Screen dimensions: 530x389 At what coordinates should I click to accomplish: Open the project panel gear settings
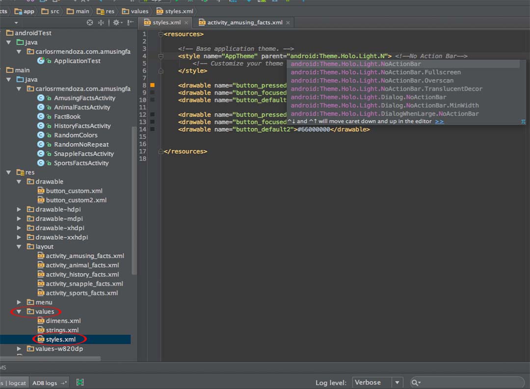(x=116, y=23)
